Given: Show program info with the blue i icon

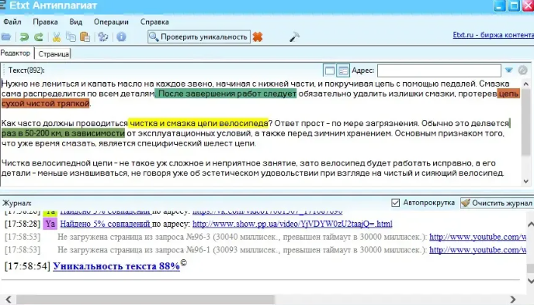Looking at the screenshot, I should point(121,36).
